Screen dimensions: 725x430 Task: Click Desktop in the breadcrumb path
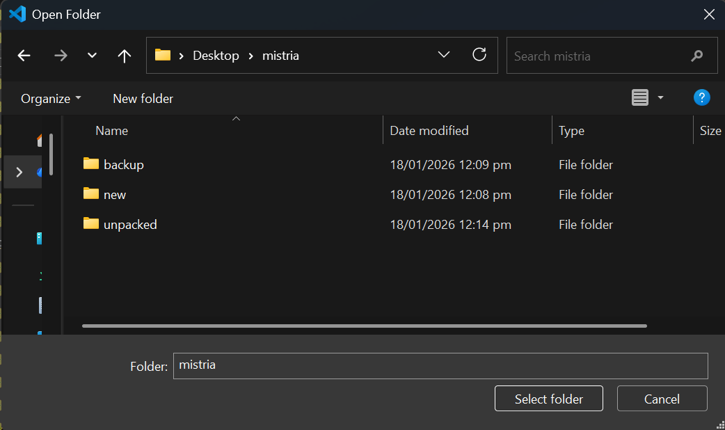coord(216,56)
